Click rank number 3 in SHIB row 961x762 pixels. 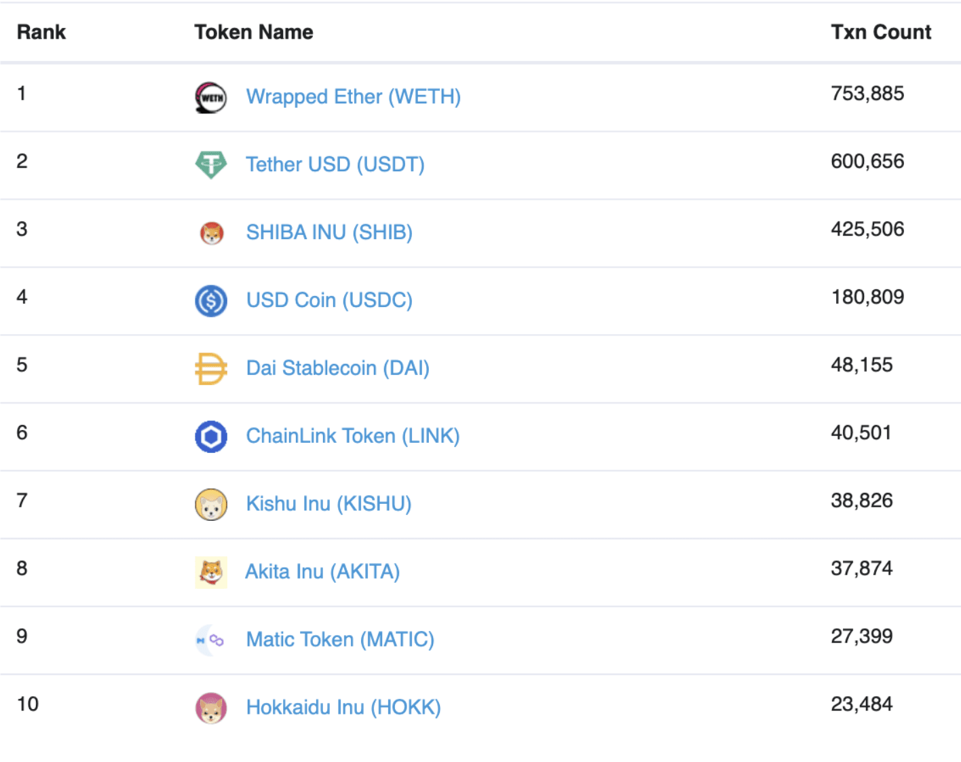point(22,230)
